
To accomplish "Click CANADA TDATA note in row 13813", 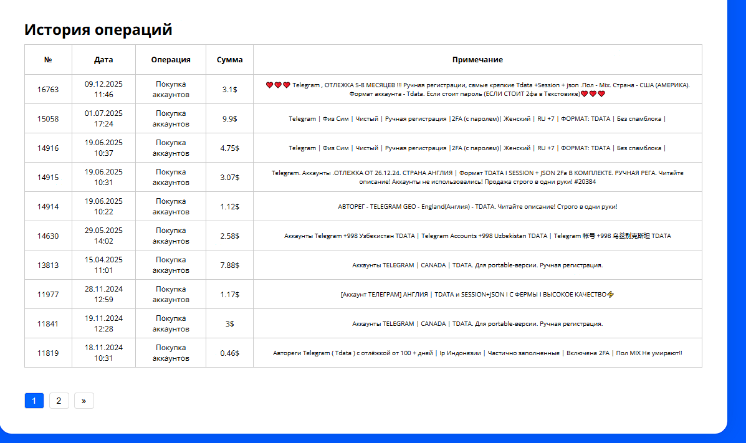I will (x=477, y=265).
